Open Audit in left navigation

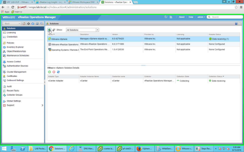tap(9, 86)
